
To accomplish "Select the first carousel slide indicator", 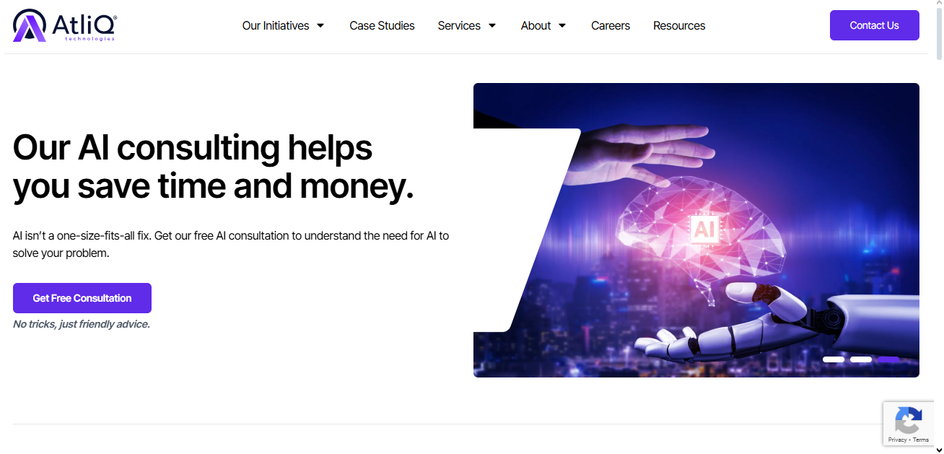I will click(x=834, y=359).
